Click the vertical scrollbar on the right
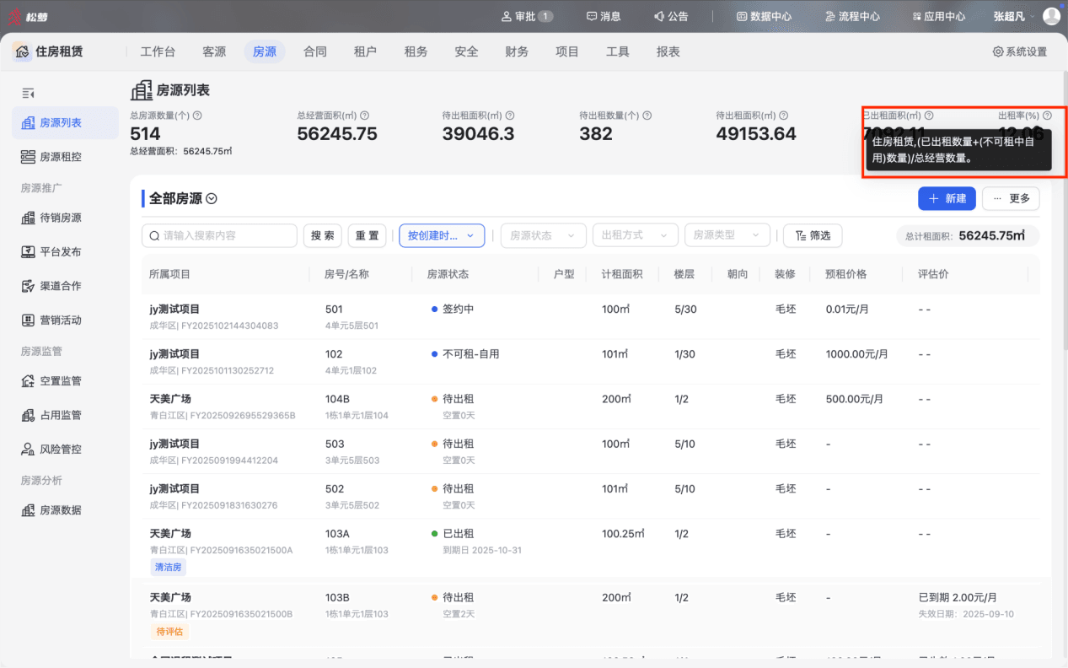This screenshot has width=1068, height=668. 1064,211
